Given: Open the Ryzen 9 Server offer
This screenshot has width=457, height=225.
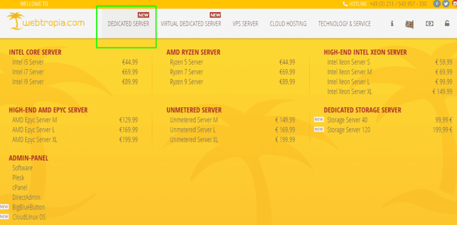Looking at the screenshot, I should click(x=186, y=82).
